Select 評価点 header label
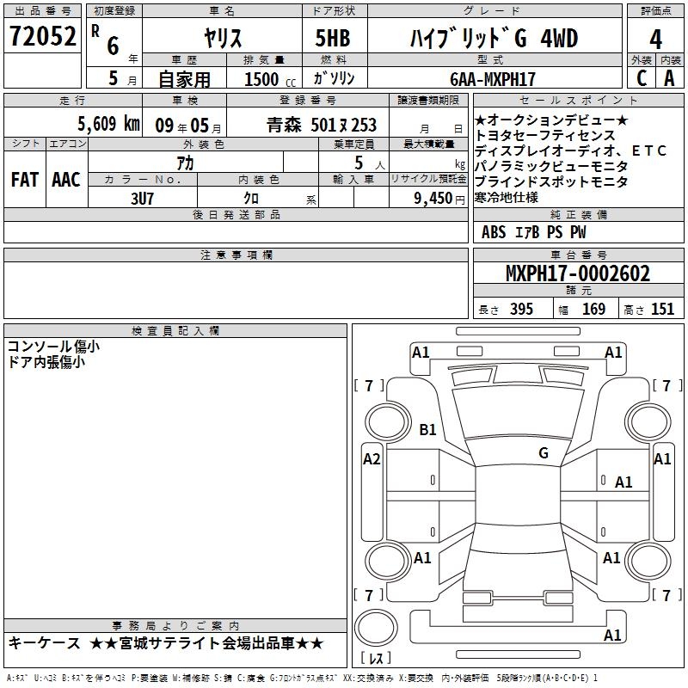The height and width of the screenshot is (688, 688). point(655,11)
